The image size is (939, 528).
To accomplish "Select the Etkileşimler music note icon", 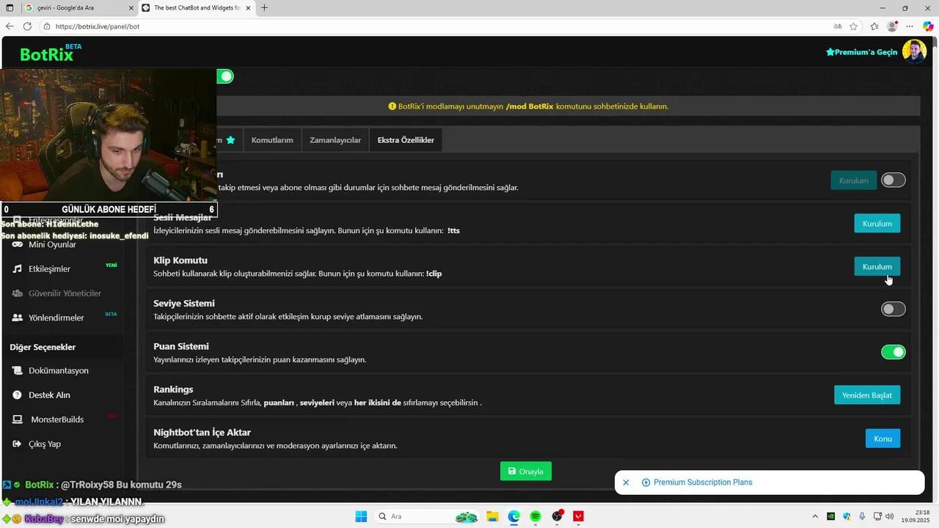I will tap(18, 269).
